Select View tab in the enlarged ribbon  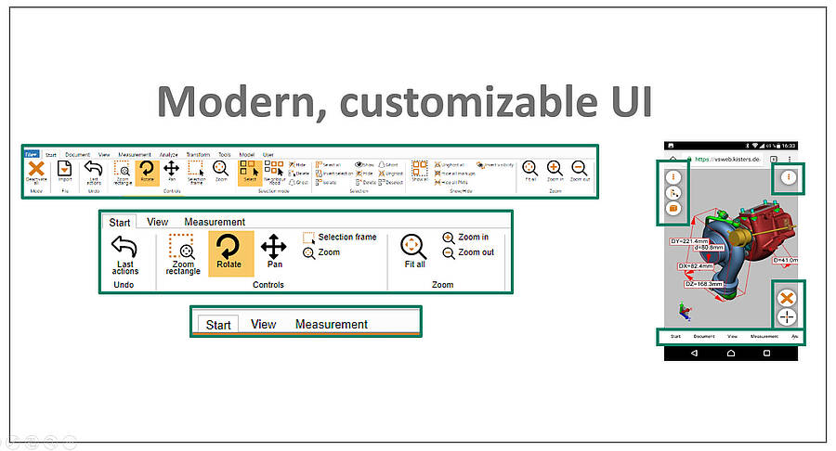click(x=157, y=222)
